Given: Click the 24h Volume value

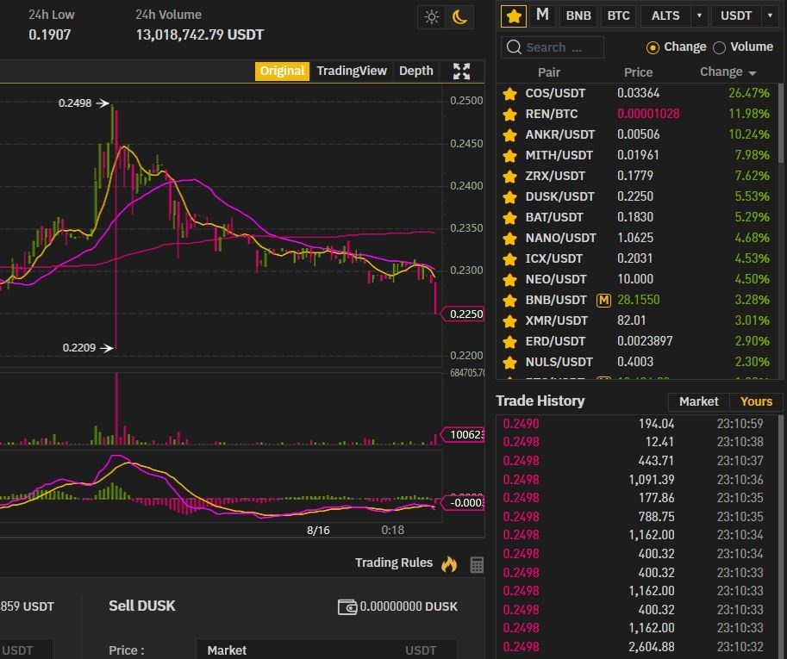Looking at the screenshot, I should tap(200, 35).
